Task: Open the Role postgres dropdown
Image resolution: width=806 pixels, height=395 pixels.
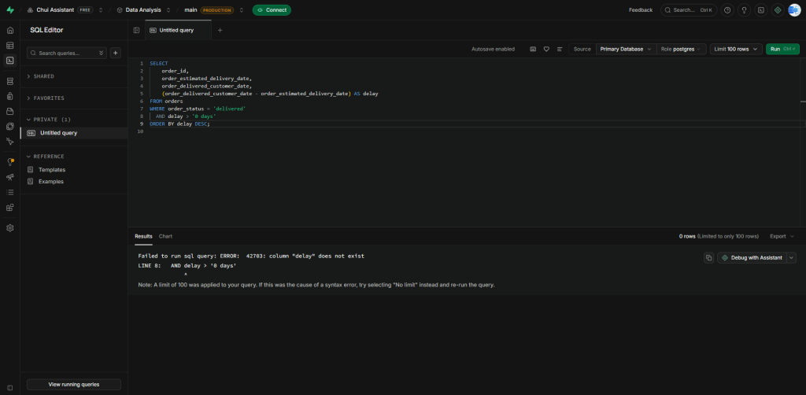Action: 681,50
